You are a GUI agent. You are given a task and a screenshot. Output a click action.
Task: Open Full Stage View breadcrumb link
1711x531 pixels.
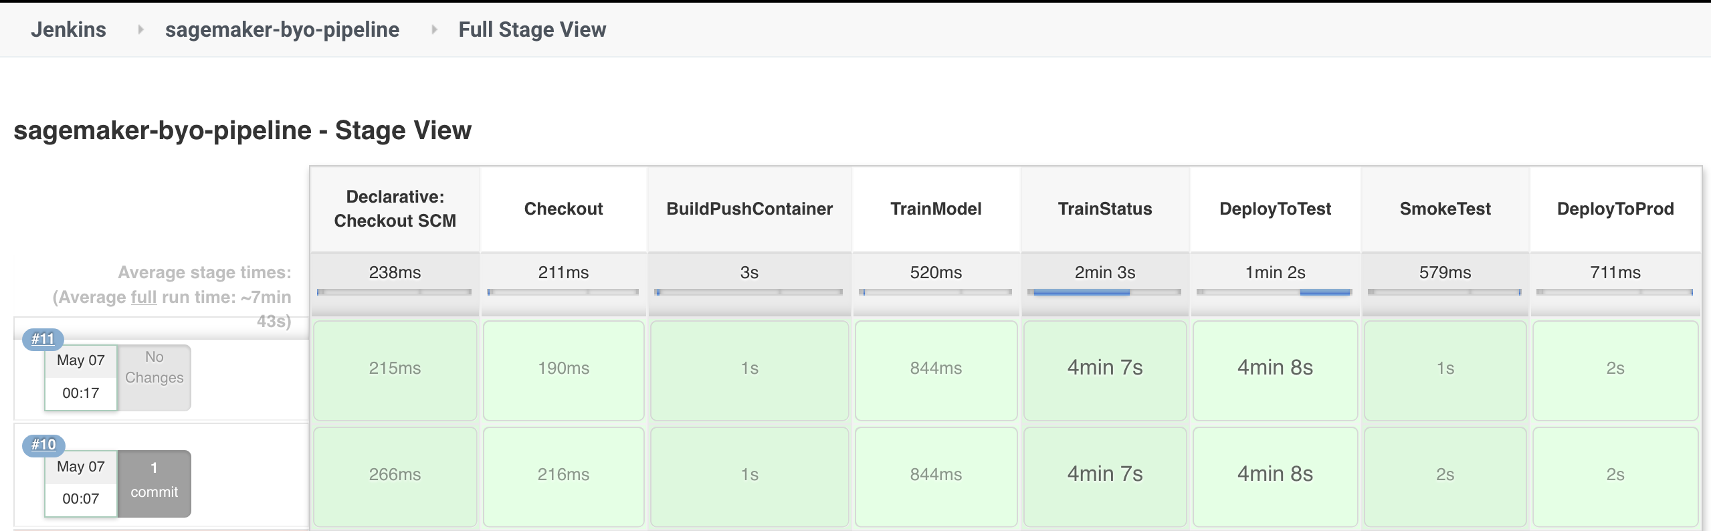pos(532,29)
